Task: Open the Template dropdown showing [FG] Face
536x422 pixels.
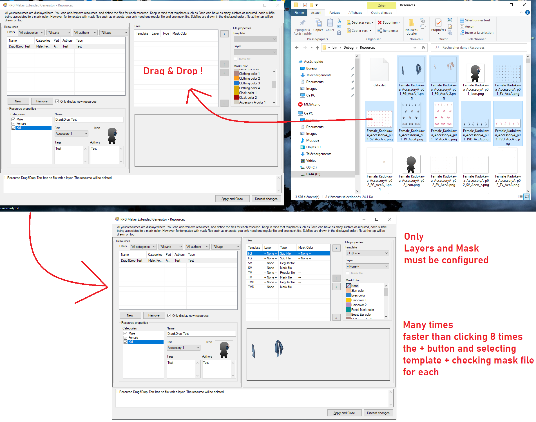Action: (x=367, y=253)
